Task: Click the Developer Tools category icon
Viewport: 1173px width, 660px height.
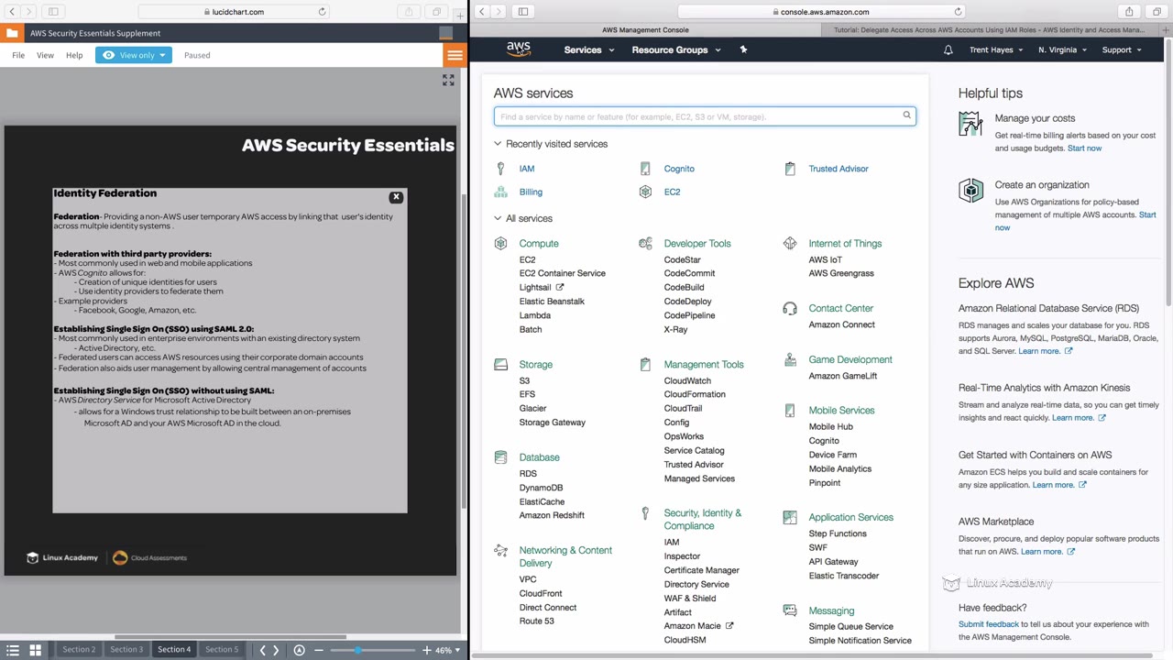Action: [645, 244]
